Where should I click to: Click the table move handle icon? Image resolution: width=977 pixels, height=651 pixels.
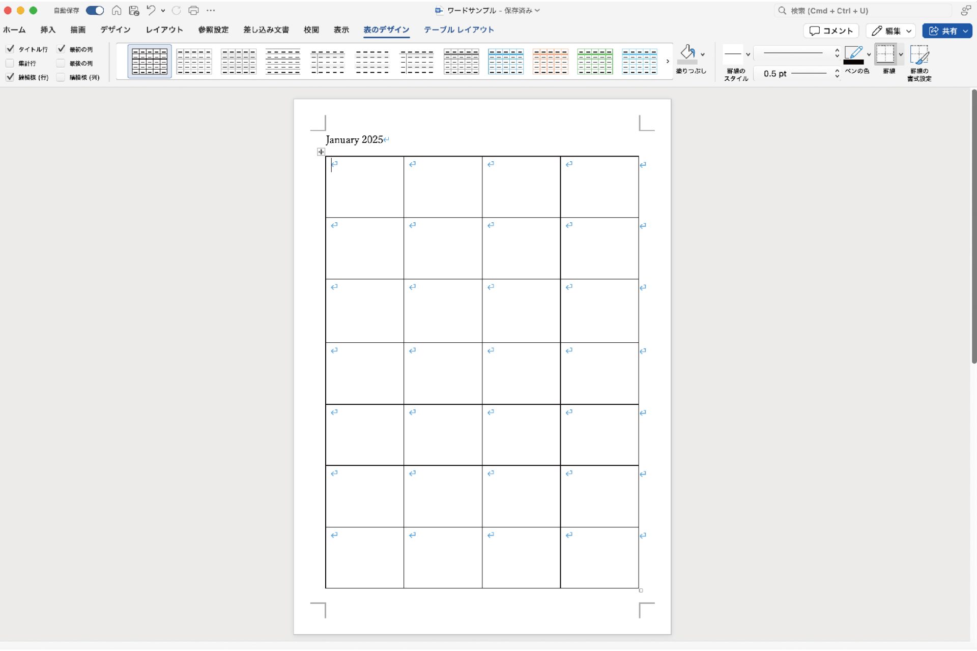click(321, 152)
